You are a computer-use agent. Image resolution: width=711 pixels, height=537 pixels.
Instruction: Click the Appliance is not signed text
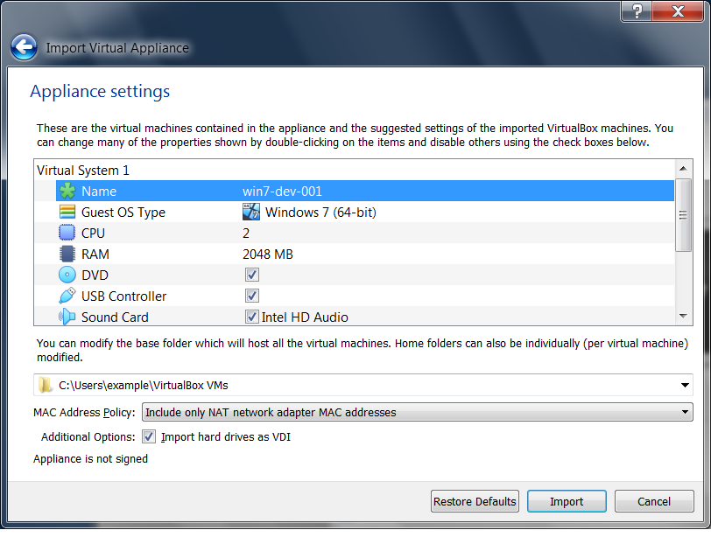[x=90, y=458]
